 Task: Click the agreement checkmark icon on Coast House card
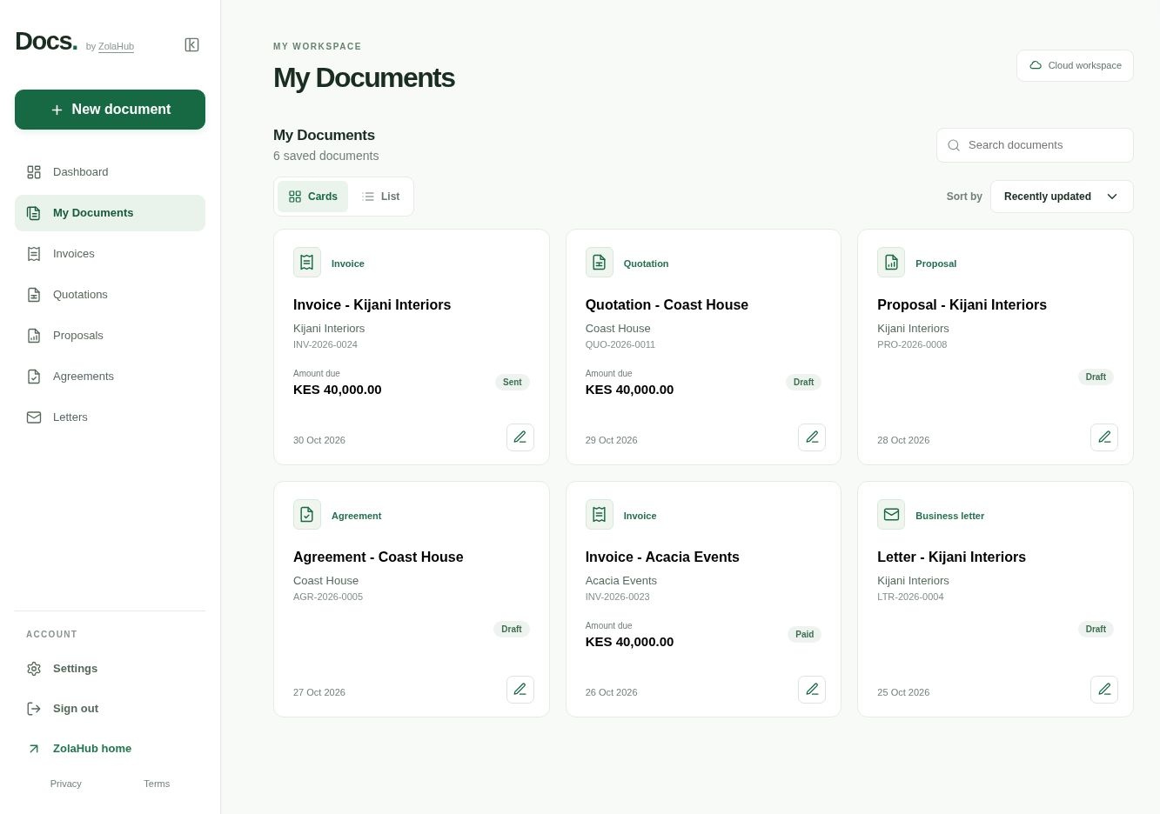point(307,515)
